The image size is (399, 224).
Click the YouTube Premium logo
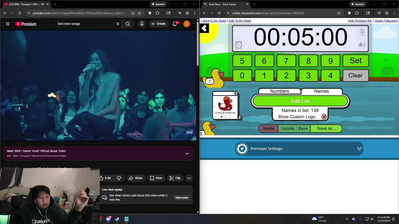[x=26, y=24]
